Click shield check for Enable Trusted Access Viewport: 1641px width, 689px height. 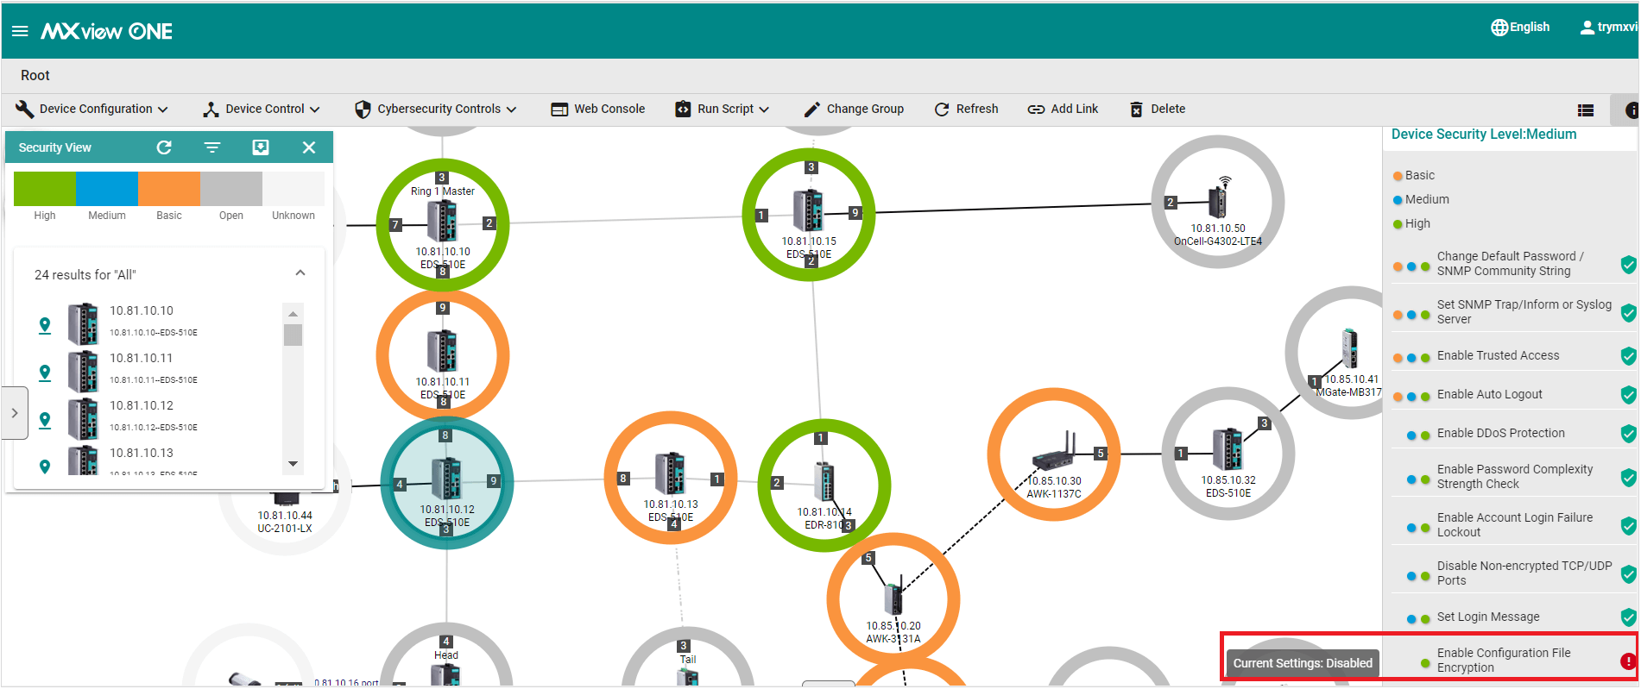click(1628, 355)
